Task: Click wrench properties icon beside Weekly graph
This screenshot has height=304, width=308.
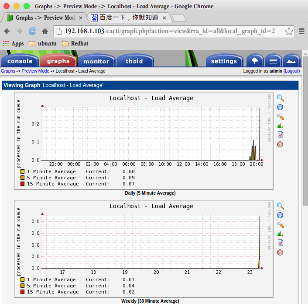Action: tap(281, 224)
